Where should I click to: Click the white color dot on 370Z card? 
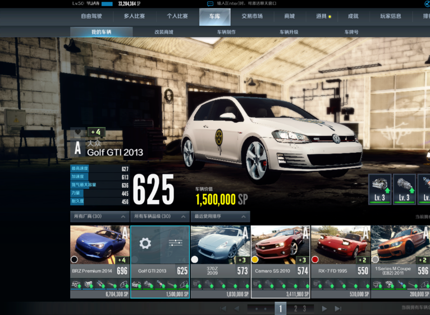pyautogui.click(x=194, y=259)
